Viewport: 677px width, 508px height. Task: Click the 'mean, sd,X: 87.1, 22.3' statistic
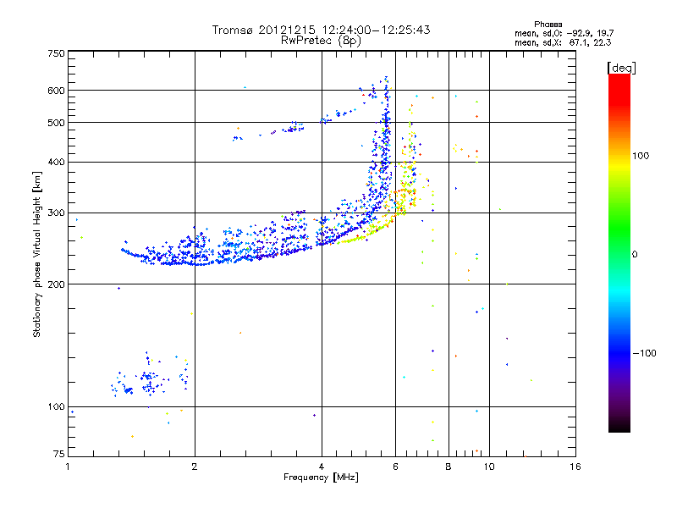pos(563,42)
